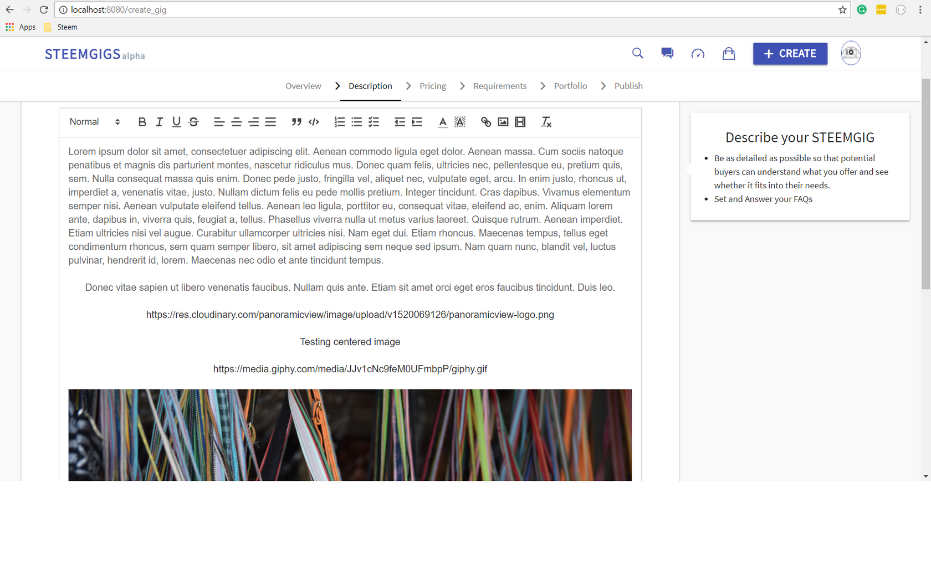Create an ordered numbered list
This screenshot has width=931, height=576.
[340, 122]
